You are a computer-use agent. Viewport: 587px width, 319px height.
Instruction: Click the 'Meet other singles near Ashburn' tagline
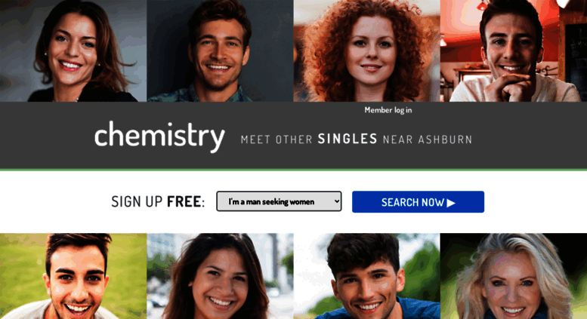click(357, 140)
